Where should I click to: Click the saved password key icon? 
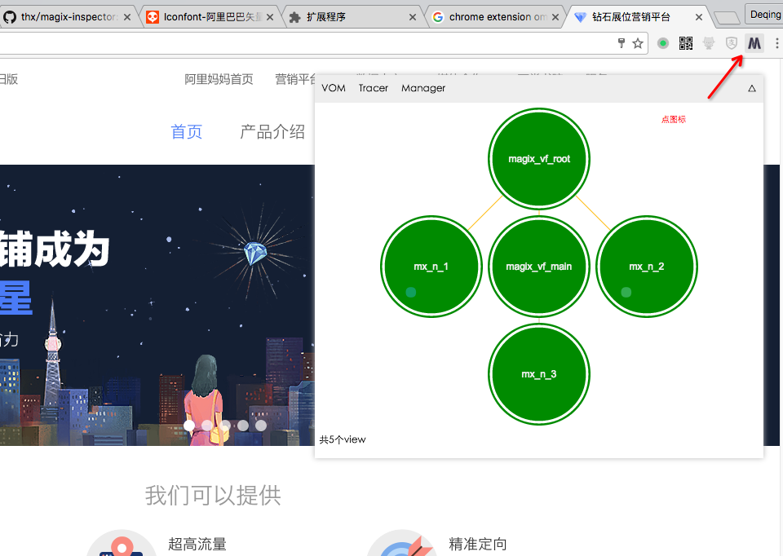[x=621, y=43]
